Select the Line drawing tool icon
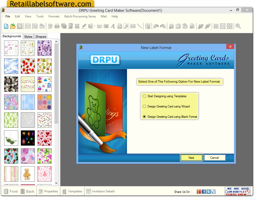Screen dimensions: 254x197 (x=140, y=26)
